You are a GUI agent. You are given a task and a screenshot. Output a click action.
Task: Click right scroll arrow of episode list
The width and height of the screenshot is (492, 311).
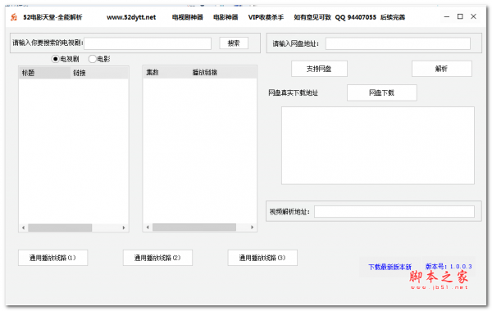(252, 227)
